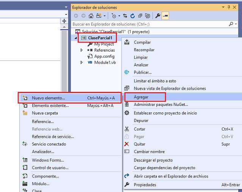Click the Nueva carpeta folder icon
242x192 pixels.
click(25, 113)
